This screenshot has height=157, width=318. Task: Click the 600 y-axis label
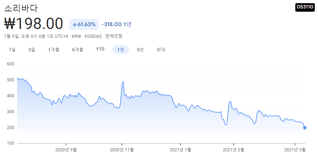point(11,64)
